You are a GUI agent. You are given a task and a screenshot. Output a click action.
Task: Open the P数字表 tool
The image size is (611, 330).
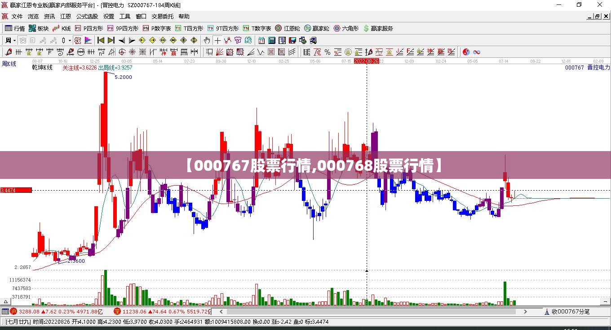(x=157, y=28)
